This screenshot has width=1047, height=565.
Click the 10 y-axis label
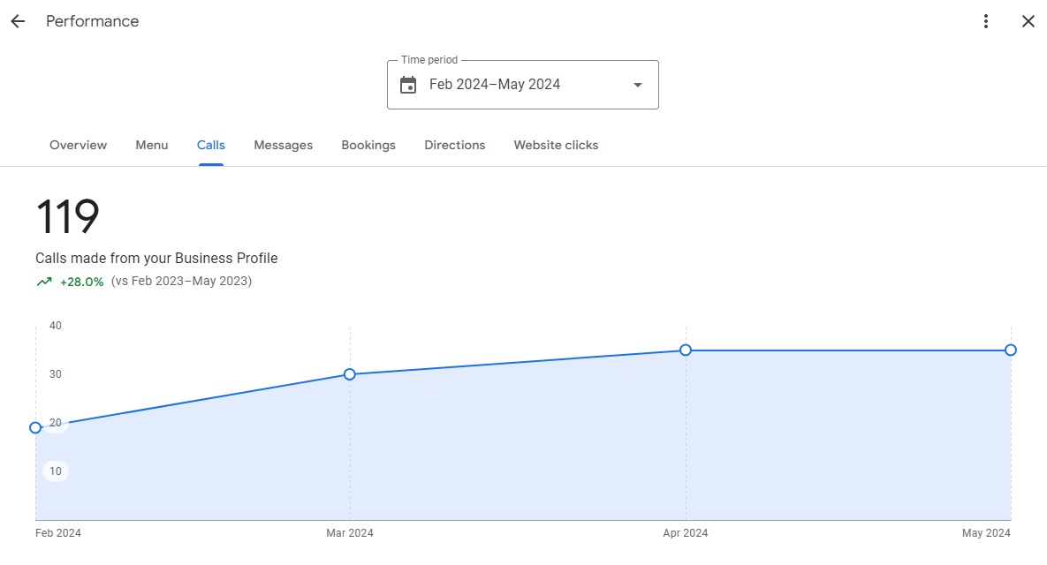56,471
